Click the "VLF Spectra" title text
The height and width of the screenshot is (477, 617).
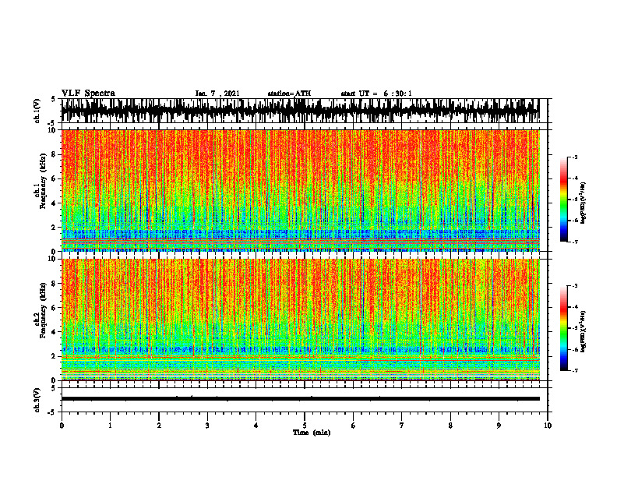88,94
